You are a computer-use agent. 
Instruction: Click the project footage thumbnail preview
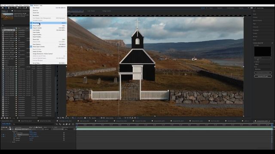tap(7, 16)
